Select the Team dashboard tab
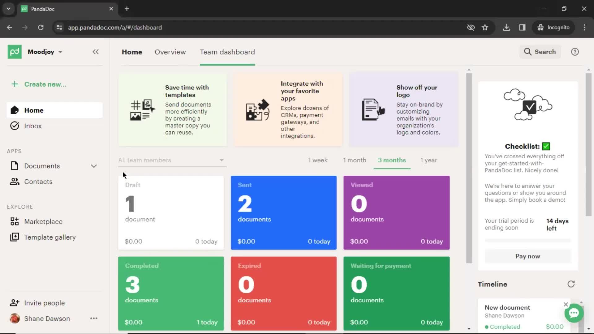This screenshot has height=334, width=594. 227,52
